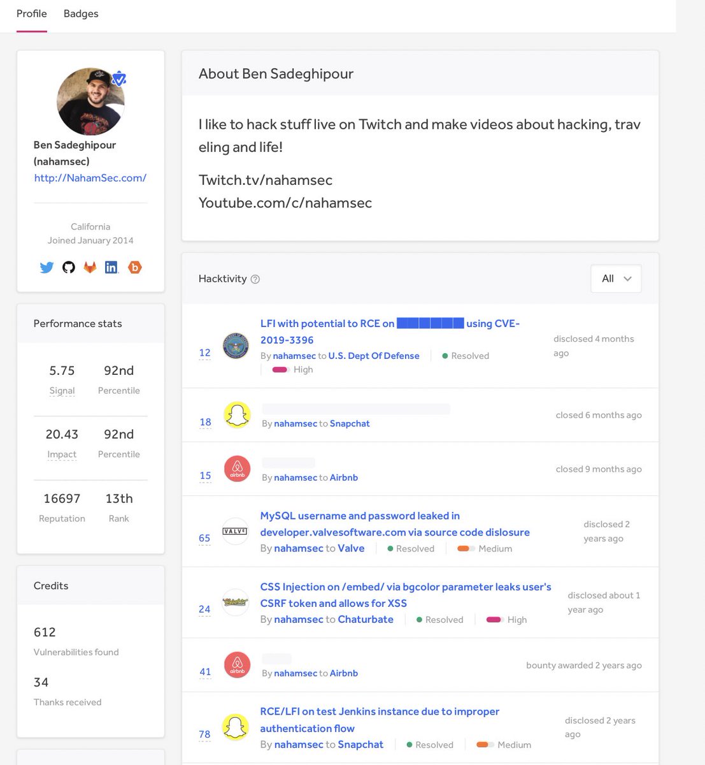Click Resolved status on the Chaturbate report
This screenshot has width=705, height=765.
pyautogui.click(x=440, y=620)
